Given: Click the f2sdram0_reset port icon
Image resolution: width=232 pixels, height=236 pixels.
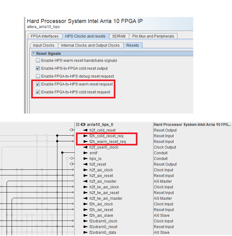Looking at the screenshot, I should [x=85, y=227].
